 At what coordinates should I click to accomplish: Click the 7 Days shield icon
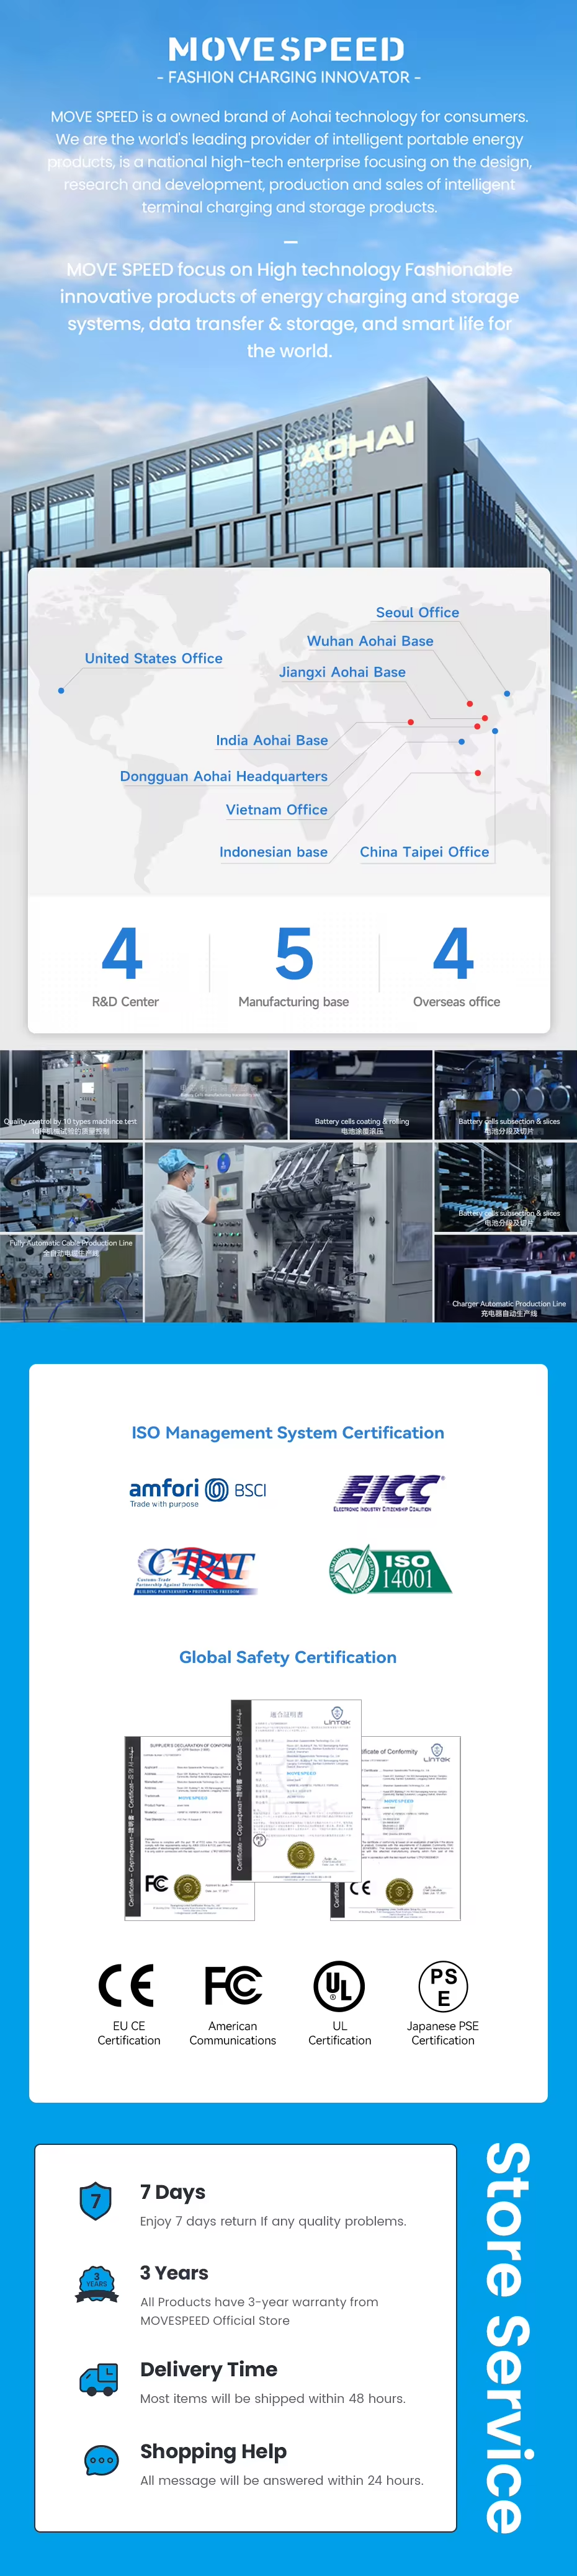(x=96, y=2201)
